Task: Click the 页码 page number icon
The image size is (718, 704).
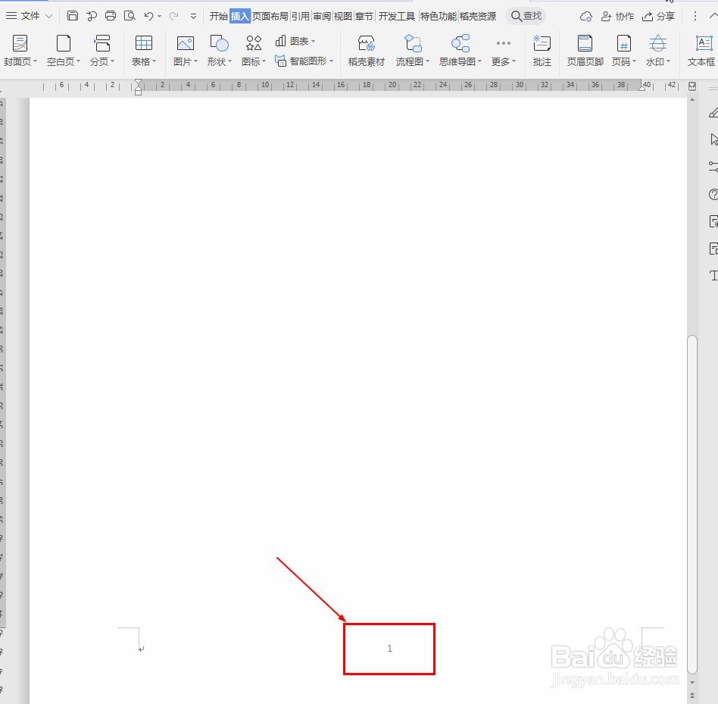Action: click(623, 43)
